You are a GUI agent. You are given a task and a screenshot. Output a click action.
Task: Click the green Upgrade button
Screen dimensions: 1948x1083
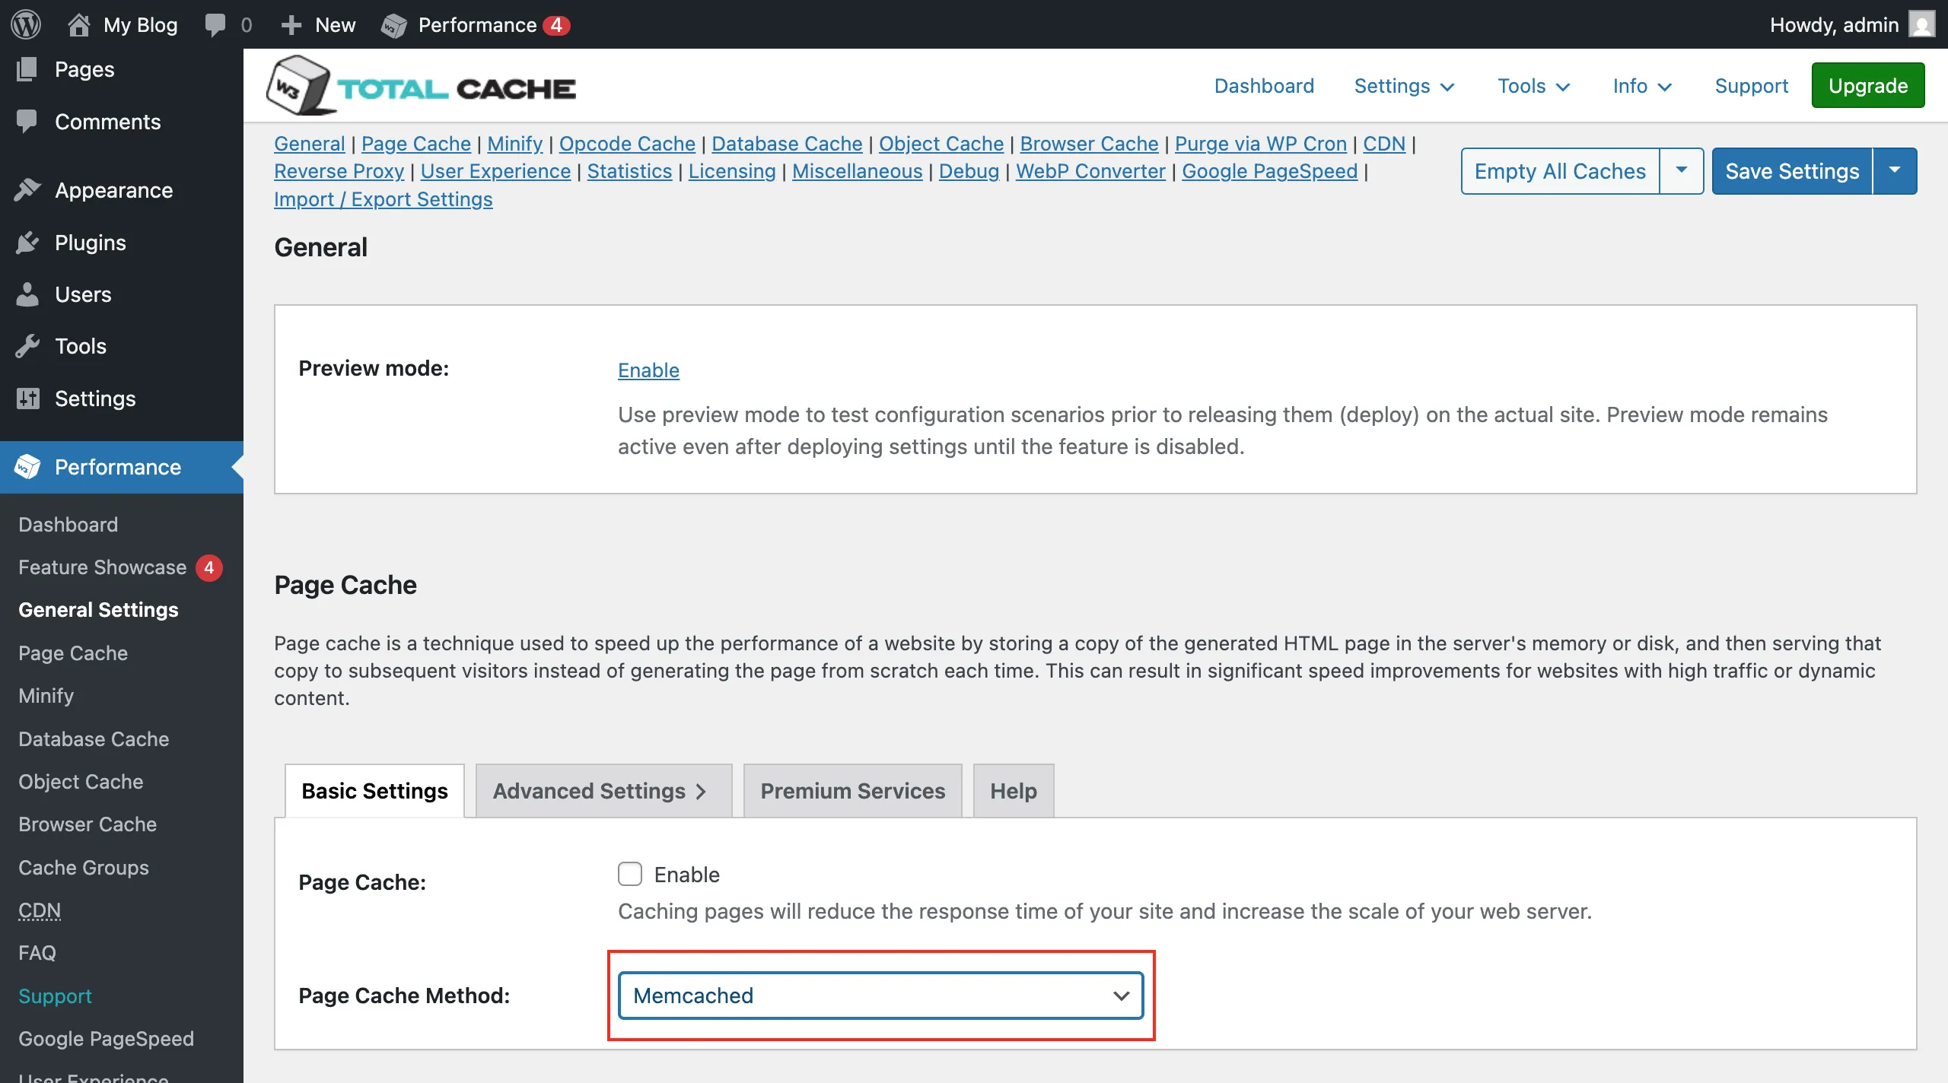pyautogui.click(x=1867, y=85)
